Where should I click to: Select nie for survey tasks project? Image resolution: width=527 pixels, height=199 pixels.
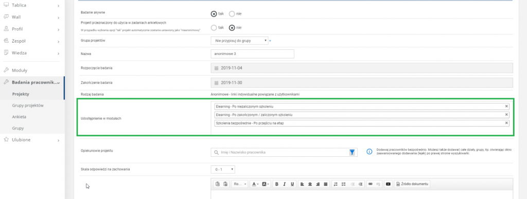[x=232, y=28]
